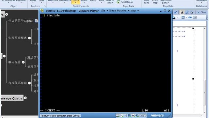209x118 pixels.
Task: Click the 1,10 cursor position readout
Action: pyautogui.click(x=145, y=110)
